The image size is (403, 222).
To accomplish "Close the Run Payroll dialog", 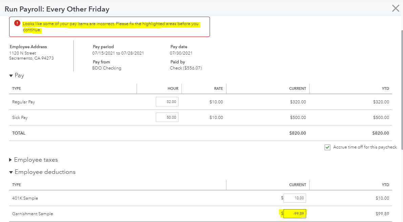I will tap(396, 8).
